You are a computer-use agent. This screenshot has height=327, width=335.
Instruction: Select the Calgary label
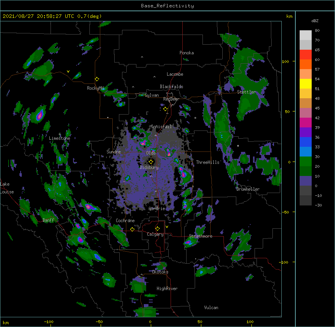[155, 234]
